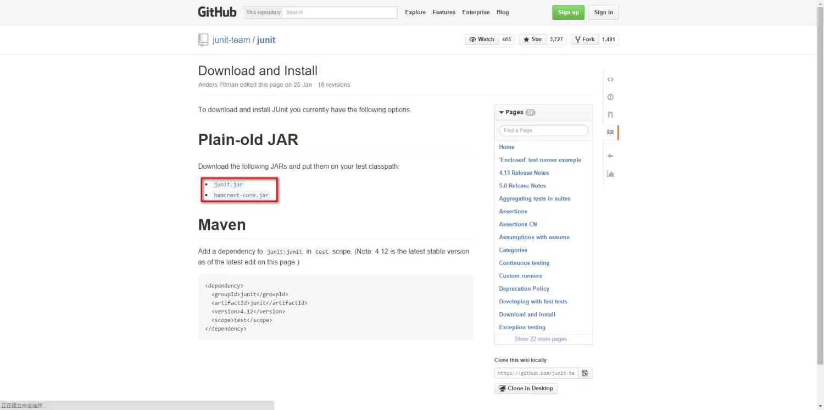Open Deprecation Policy wiki page
The height and width of the screenshot is (410, 824).
524,289
